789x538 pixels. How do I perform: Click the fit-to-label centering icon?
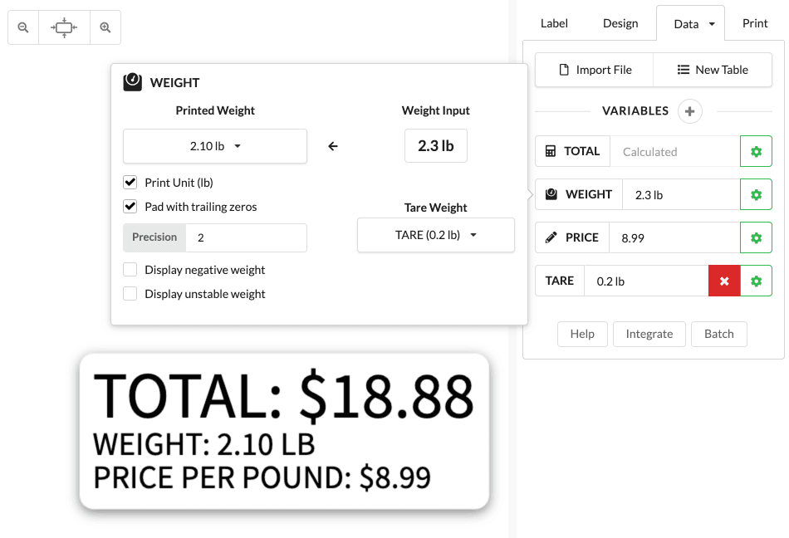tap(63, 27)
